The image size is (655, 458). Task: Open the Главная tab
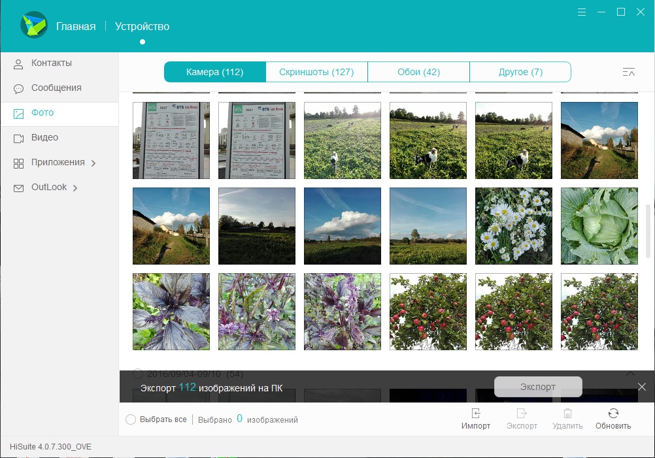[x=76, y=26]
